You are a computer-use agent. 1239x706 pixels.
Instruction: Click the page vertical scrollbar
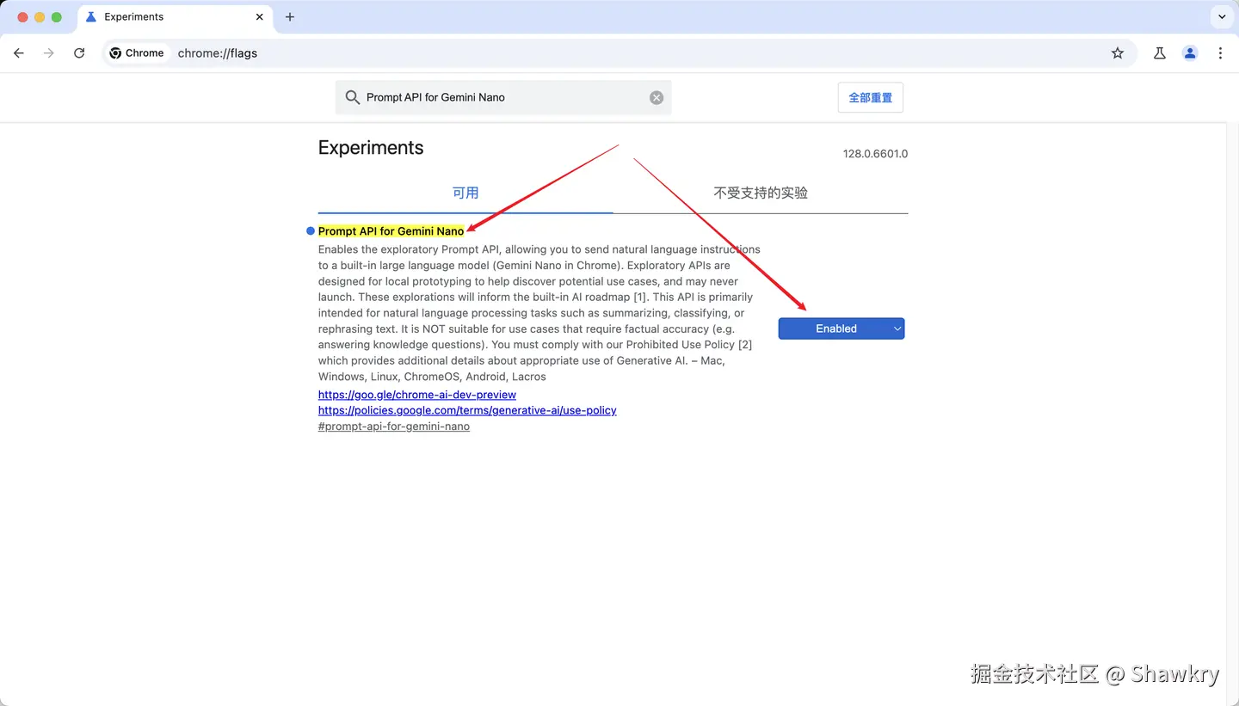pyautogui.click(x=1232, y=413)
